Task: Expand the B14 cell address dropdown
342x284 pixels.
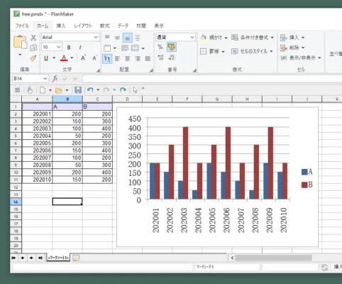Action: point(45,79)
